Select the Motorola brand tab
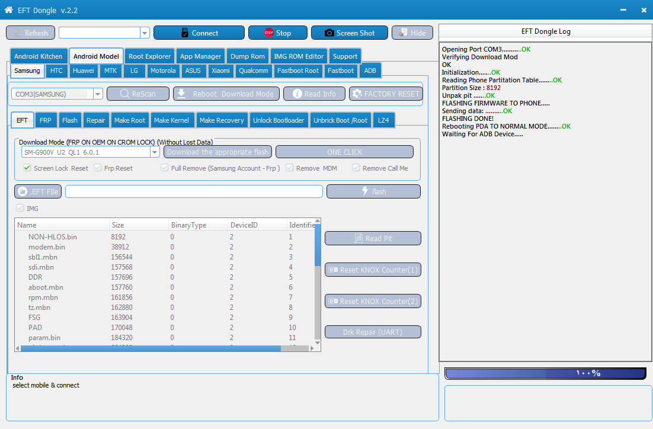Viewport: 653px width, 429px height. click(163, 71)
